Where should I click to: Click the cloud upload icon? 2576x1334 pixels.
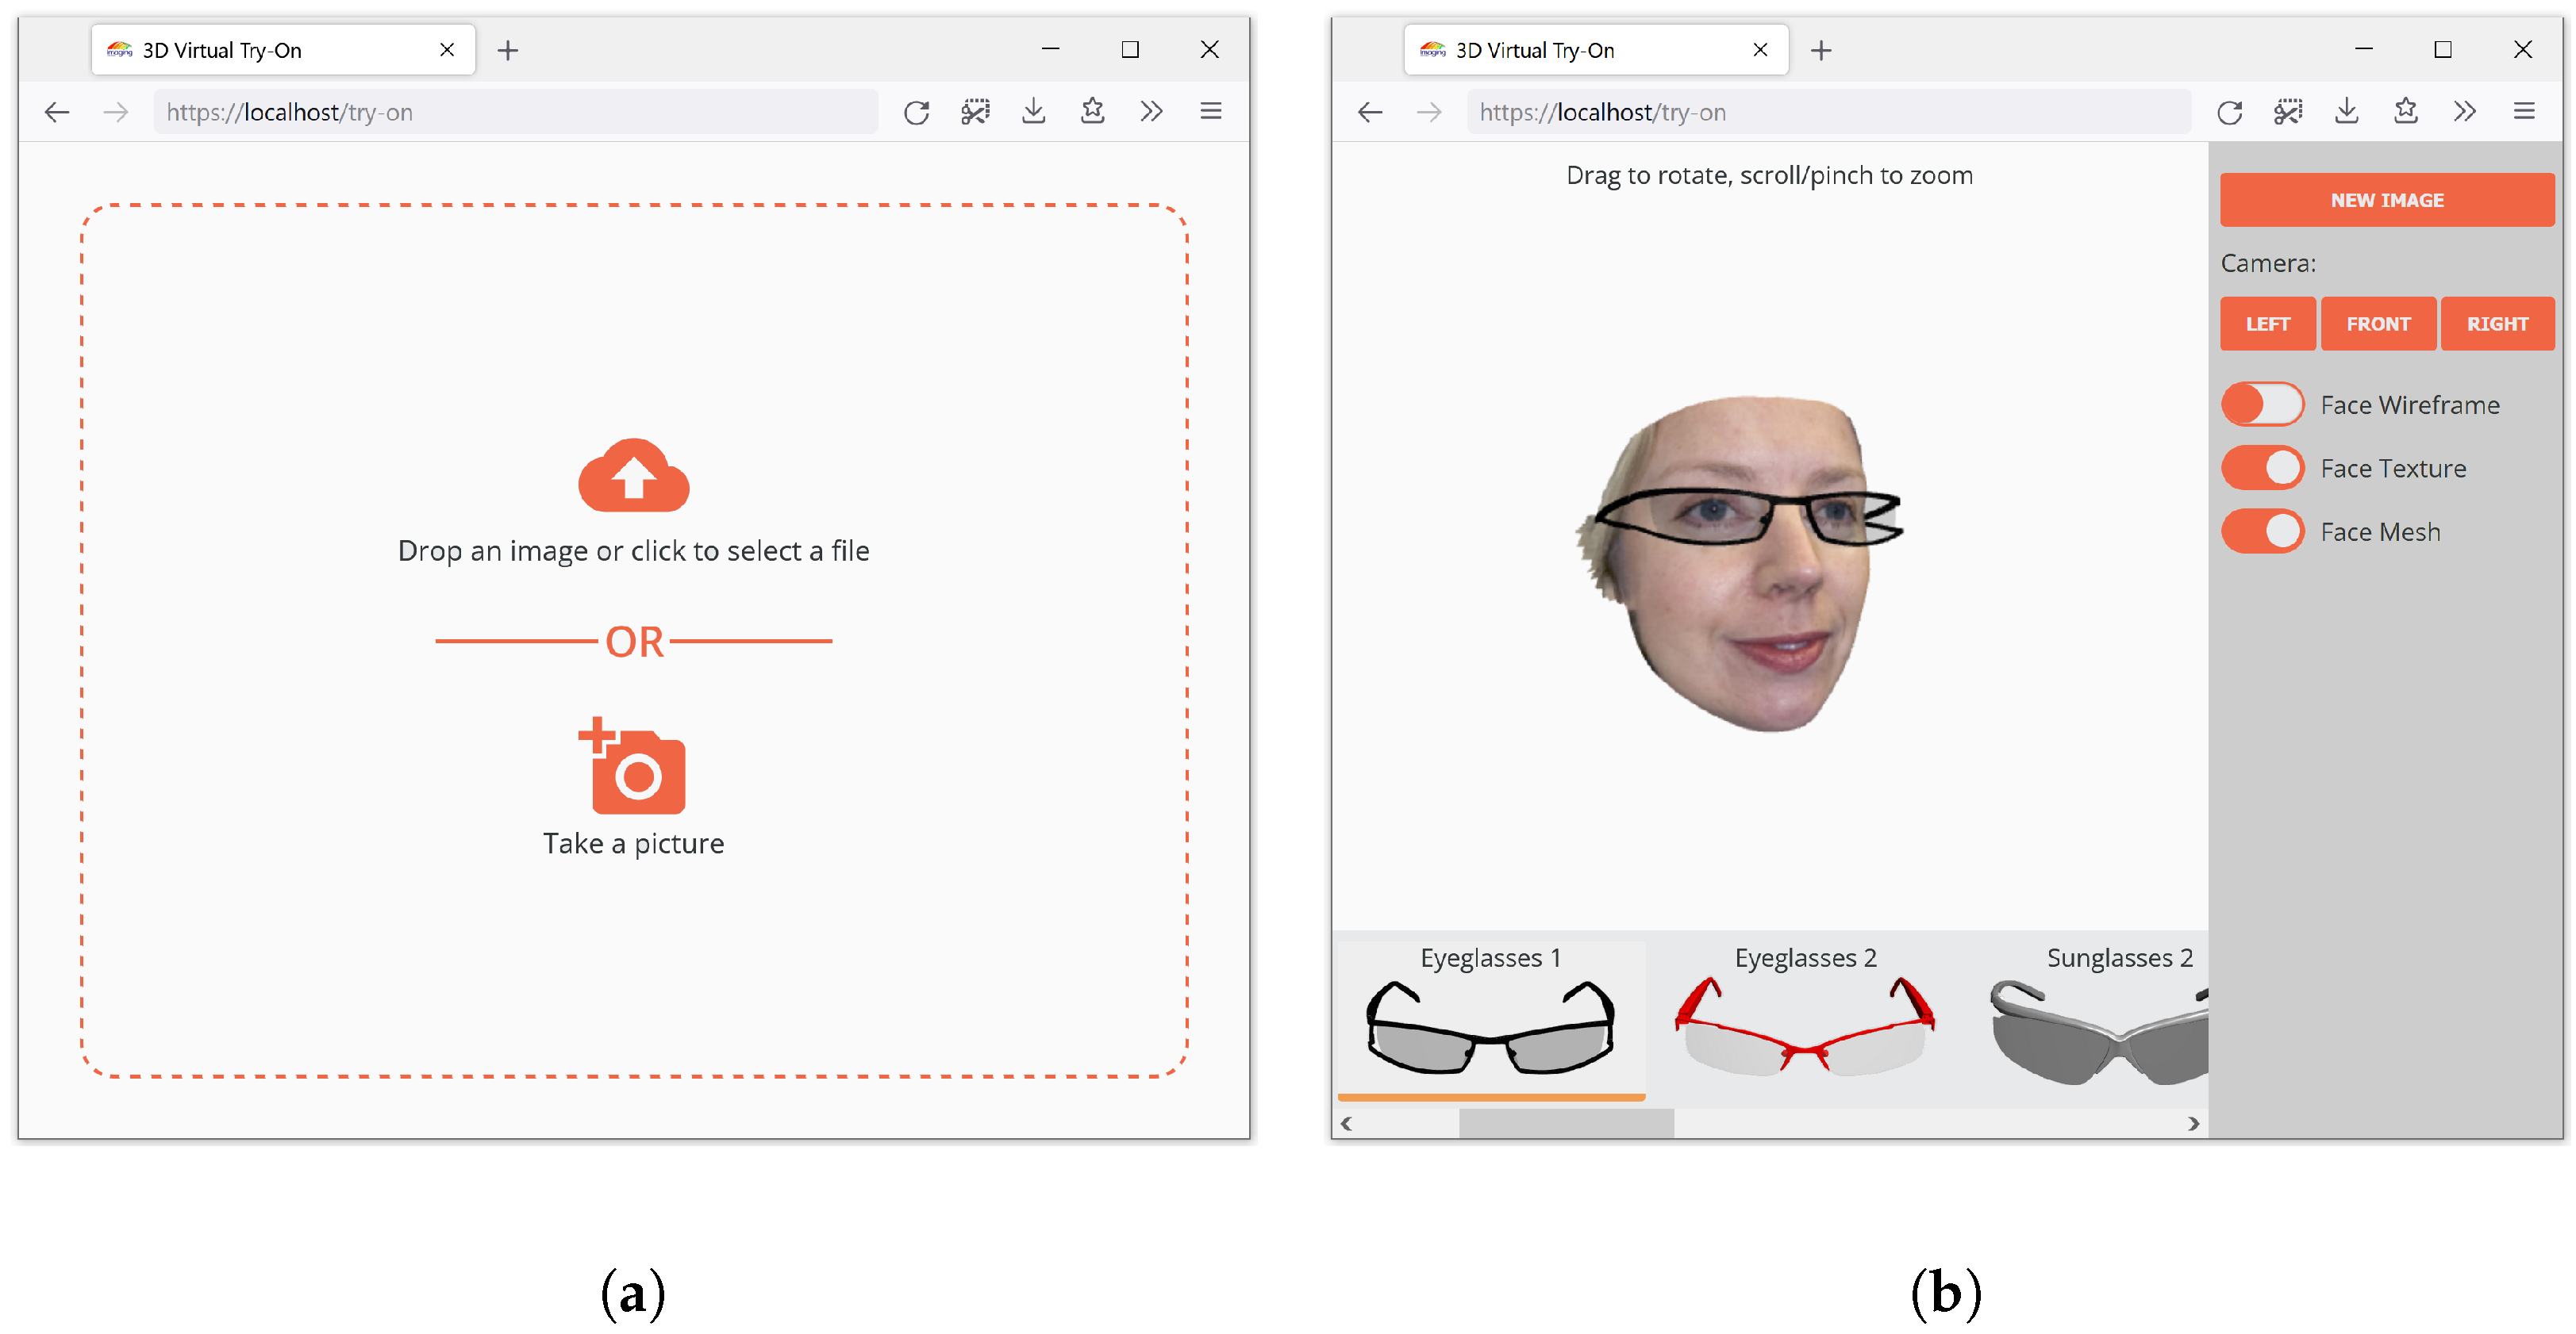633,476
